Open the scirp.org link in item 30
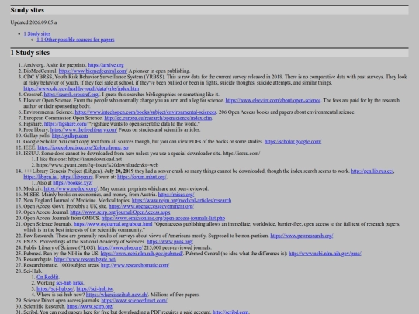 90,306
